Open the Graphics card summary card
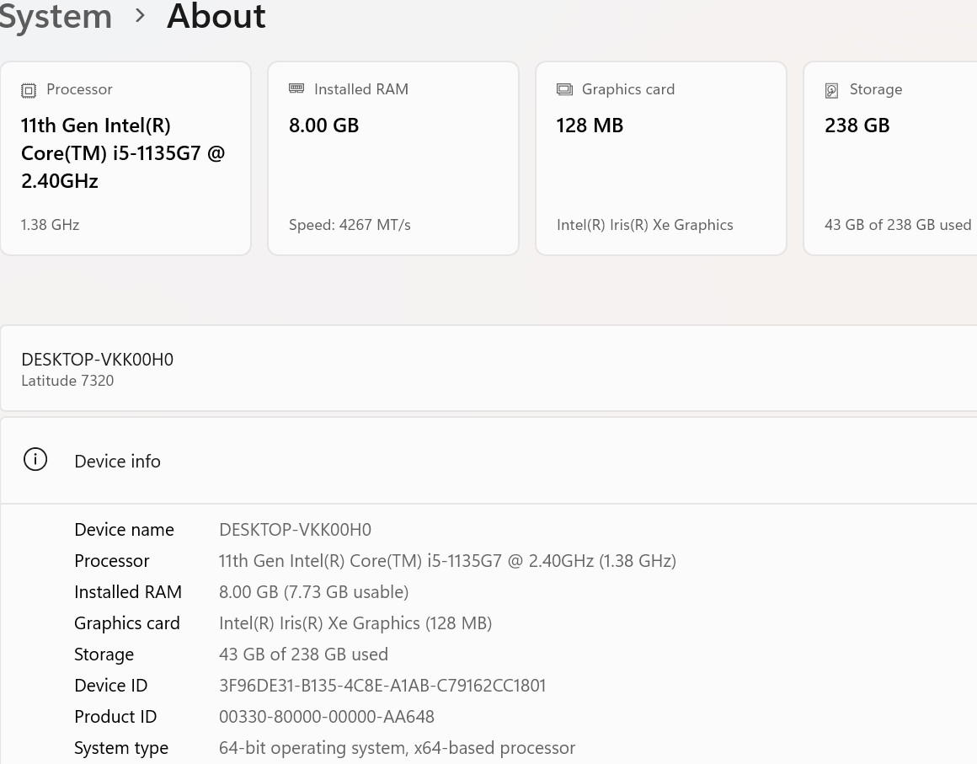The height and width of the screenshot is (764, 977). click(661, 158)
